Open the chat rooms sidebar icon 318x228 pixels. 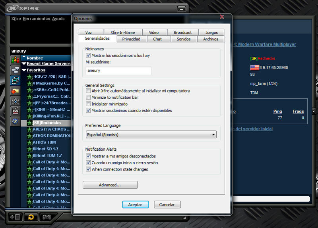[x=16, y=70]
